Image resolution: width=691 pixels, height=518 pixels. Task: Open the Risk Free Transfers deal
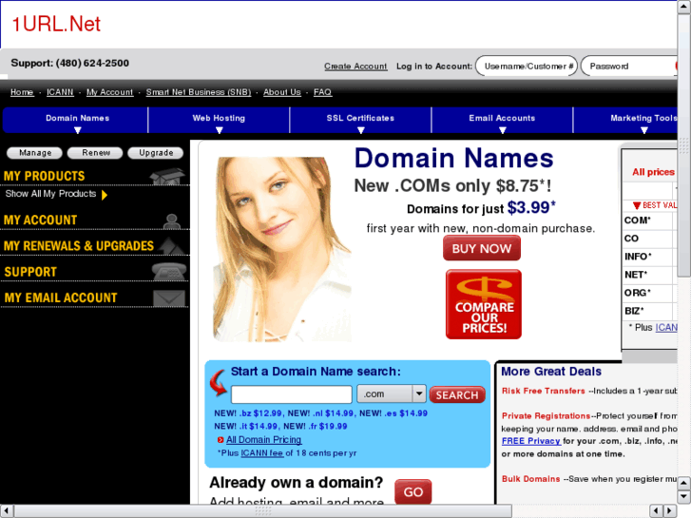tap(543, 391)
